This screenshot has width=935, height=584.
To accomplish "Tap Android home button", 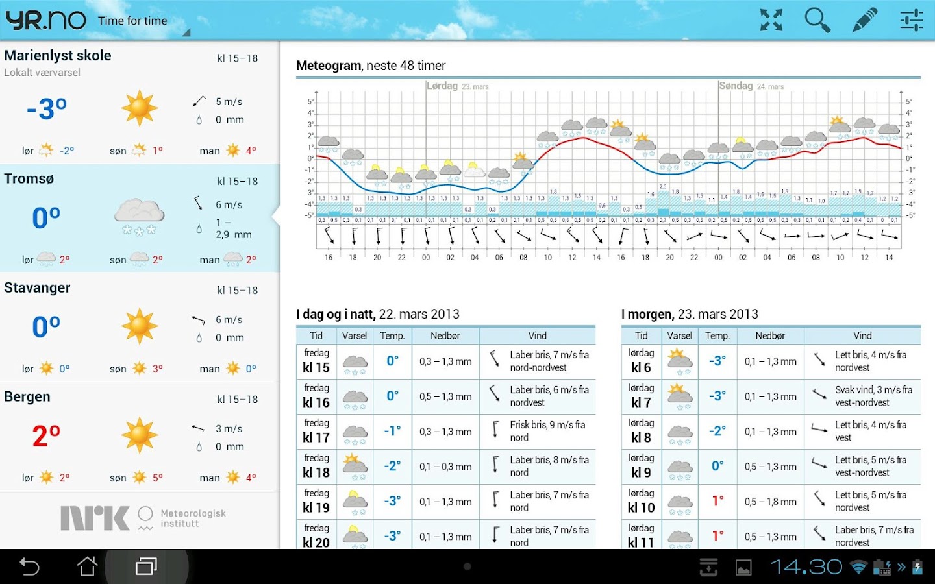I will coord(88,566).
